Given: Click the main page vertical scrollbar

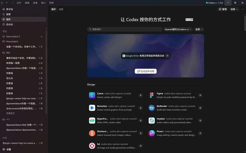Looking at the screenshot, I should [x=245, y=23].
